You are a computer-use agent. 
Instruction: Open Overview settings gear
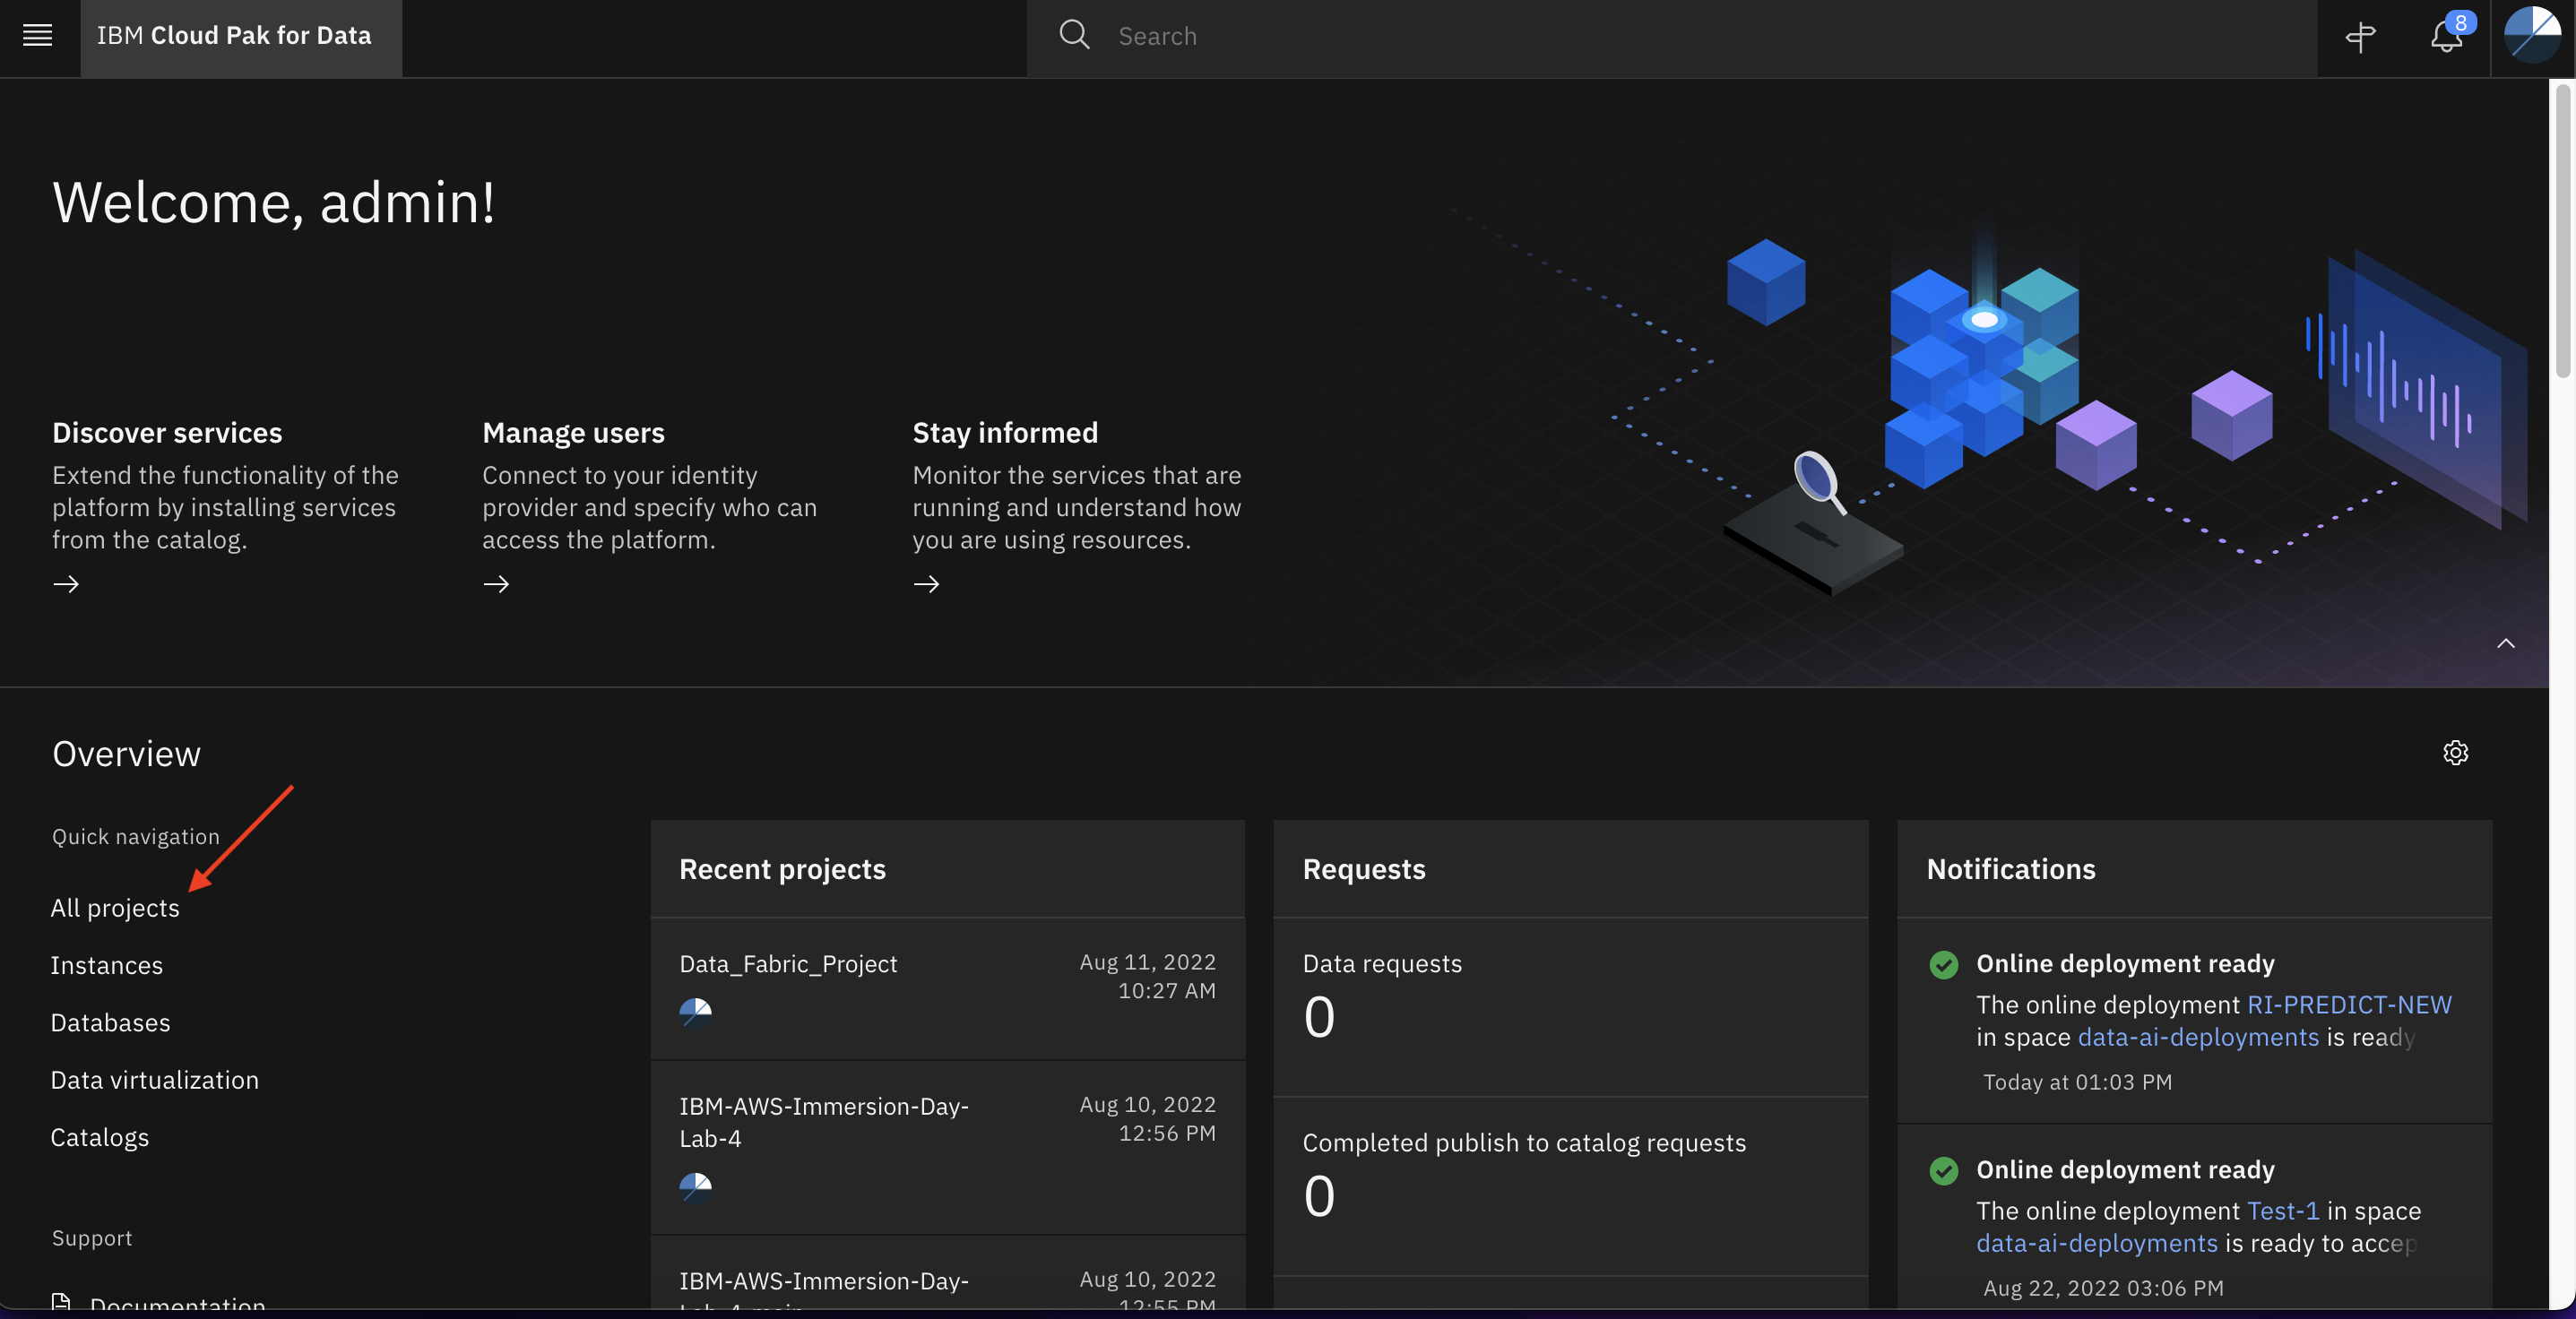(2455, 752)
